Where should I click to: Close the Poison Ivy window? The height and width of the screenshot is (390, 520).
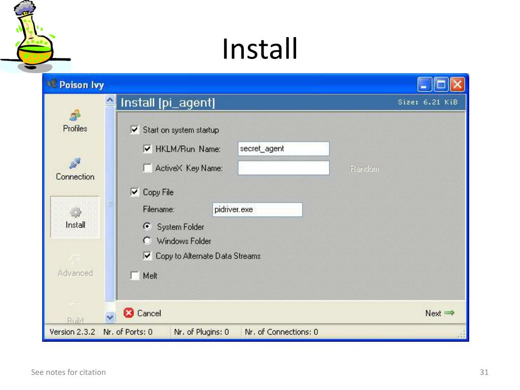[x=458, y=84]
